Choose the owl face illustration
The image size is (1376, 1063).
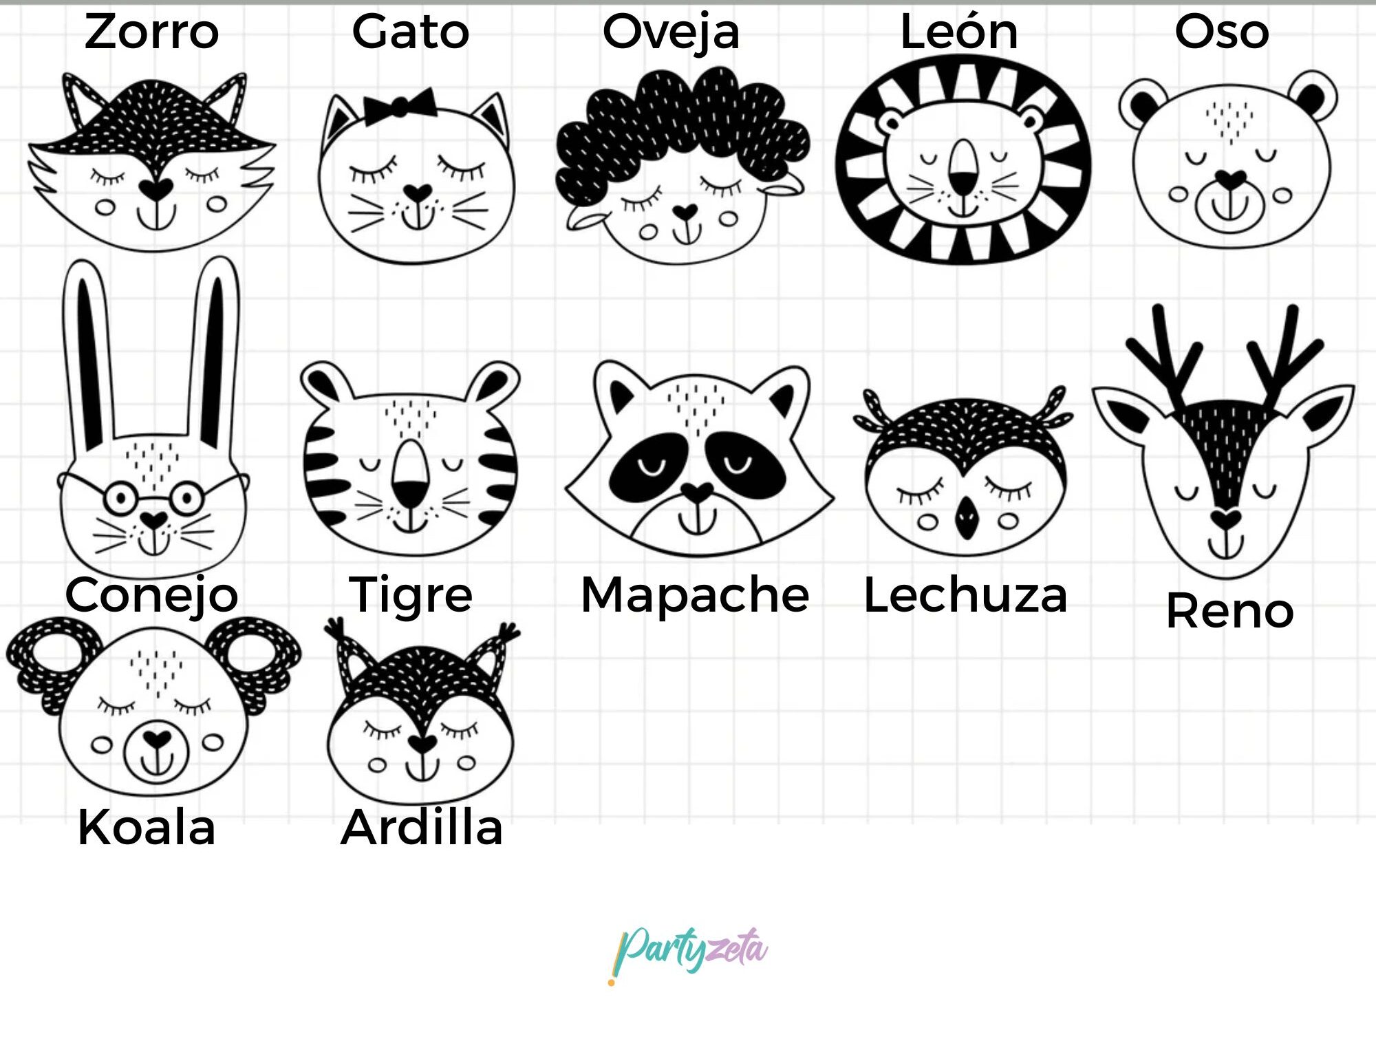[x=964, y=472]
